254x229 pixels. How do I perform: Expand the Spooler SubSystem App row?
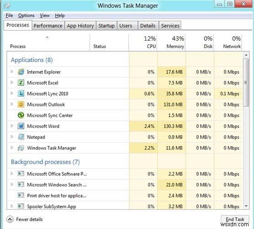click(12, 206)
